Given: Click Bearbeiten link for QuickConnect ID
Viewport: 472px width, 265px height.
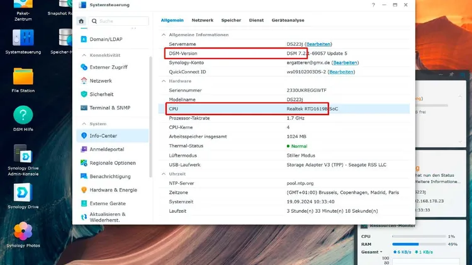Looking at the screenshot, I should tap(341, 72).
